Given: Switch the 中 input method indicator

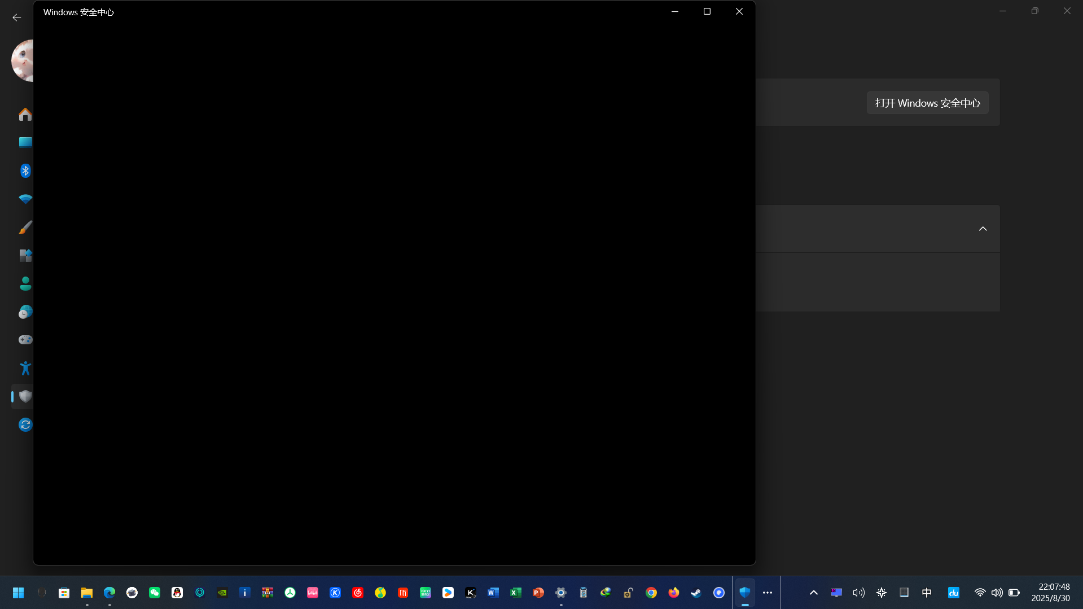Looking at the screenshot, I should point(927,593).
